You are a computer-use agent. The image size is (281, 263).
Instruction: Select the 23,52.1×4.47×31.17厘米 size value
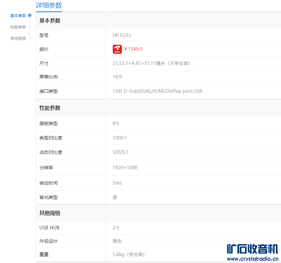(x=151, y=63)
